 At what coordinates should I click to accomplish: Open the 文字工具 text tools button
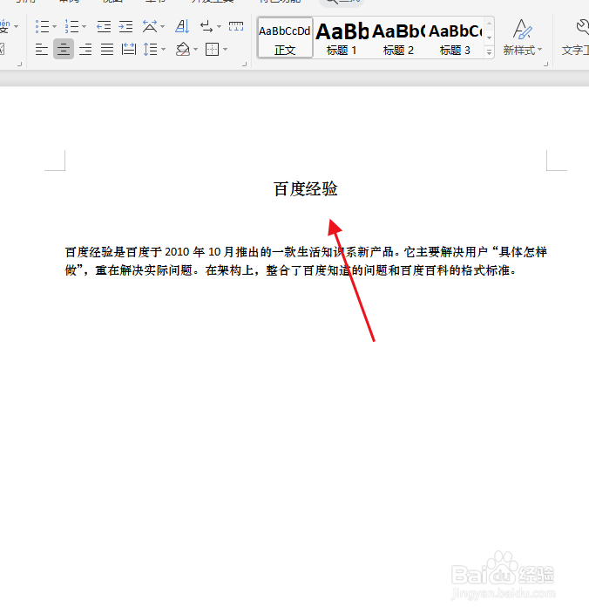click(x=575, y=38)
